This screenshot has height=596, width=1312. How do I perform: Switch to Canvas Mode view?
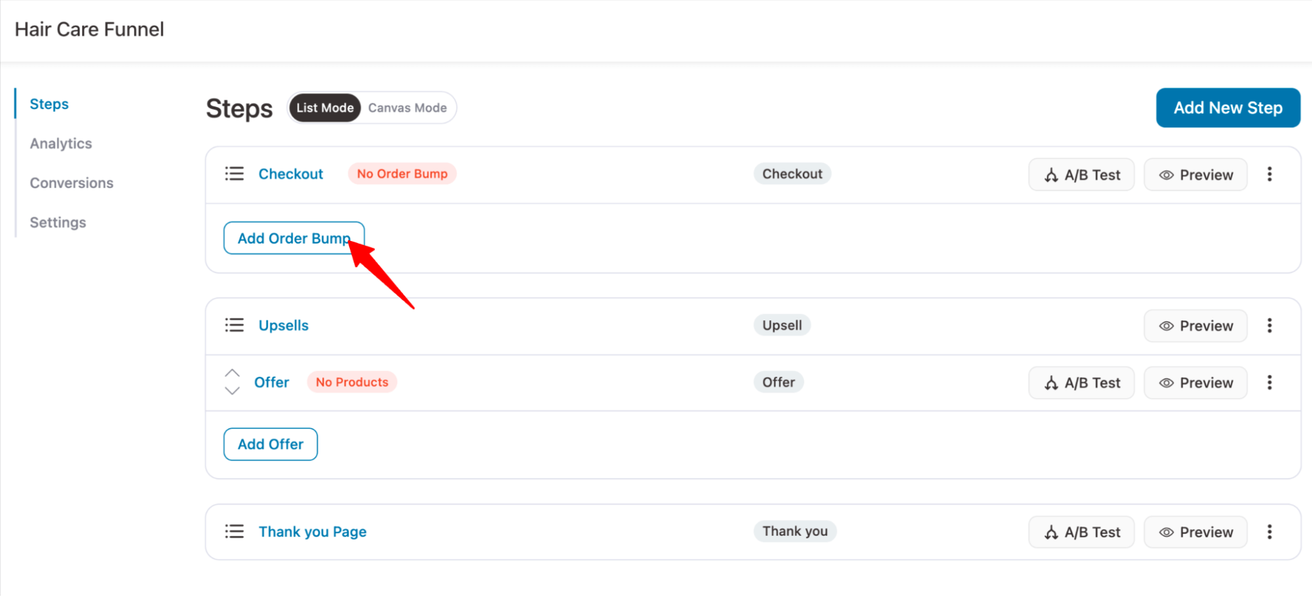pyautogui.click(x=407, y=108)
